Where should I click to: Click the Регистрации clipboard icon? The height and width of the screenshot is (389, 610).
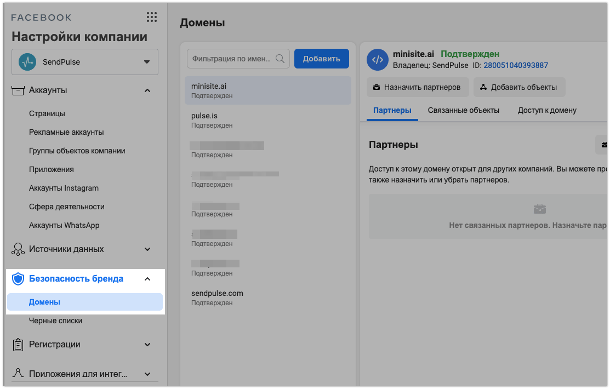pos(18,345)
